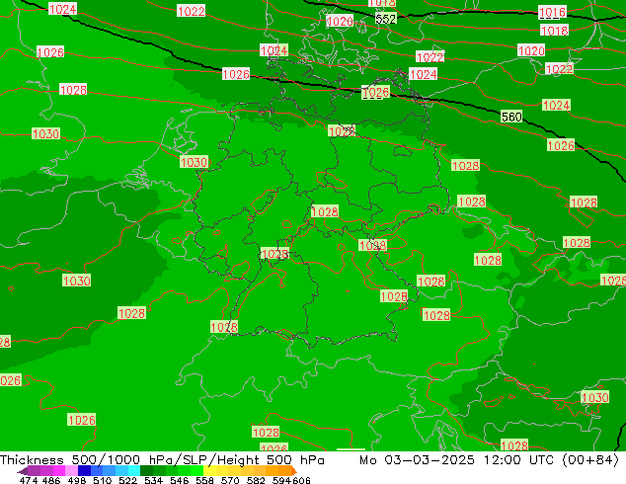The height and width of the screenshot is (484, 626).
Task: Click the dark purple left arrow of the legend
Action: point(23,471)
